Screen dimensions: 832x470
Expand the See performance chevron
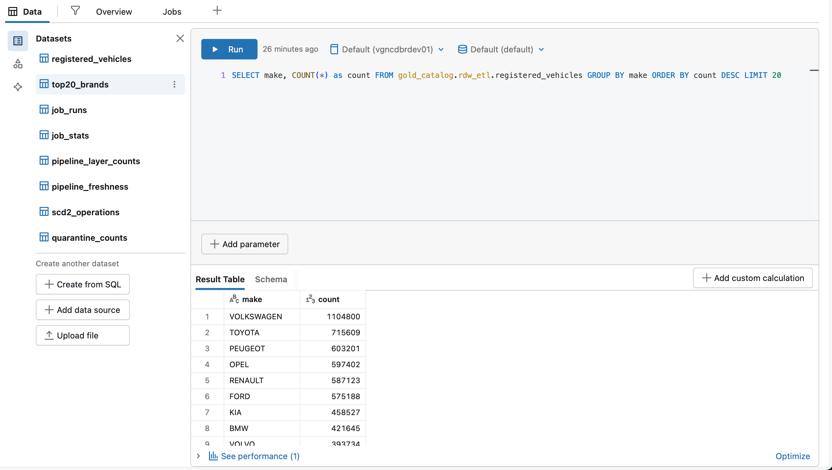coord(198,456)
